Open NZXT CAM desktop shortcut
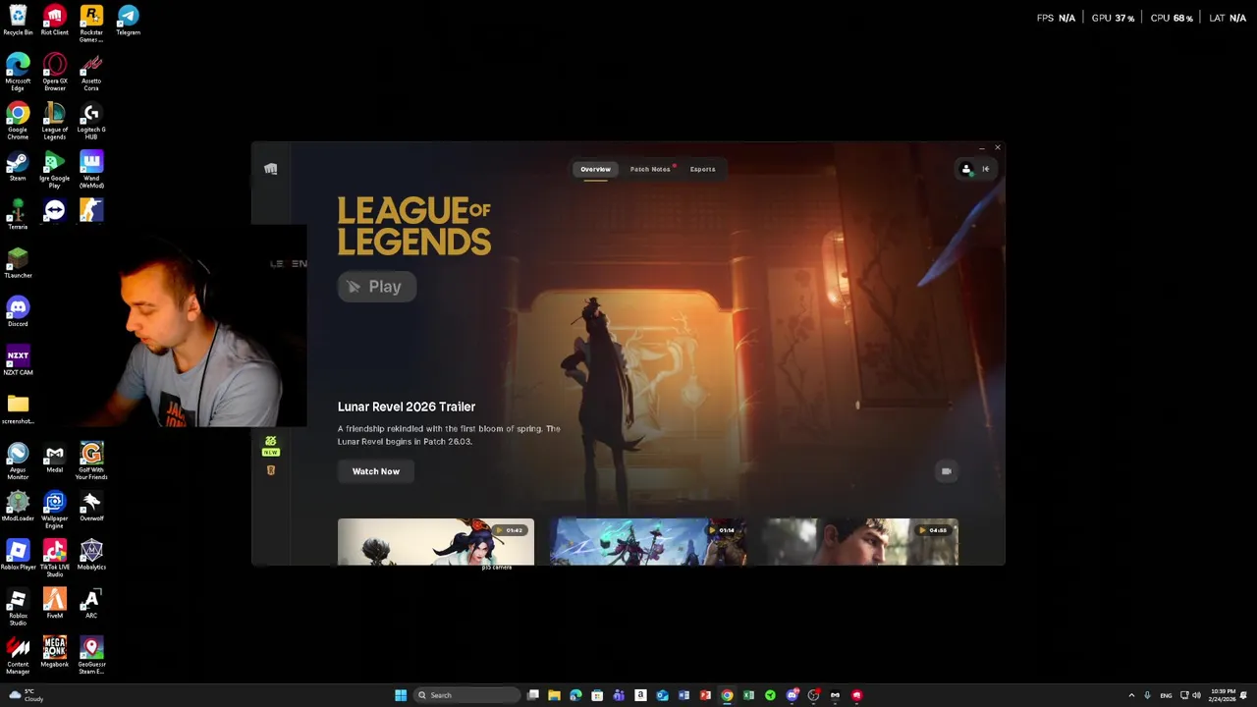 [18, 360]
